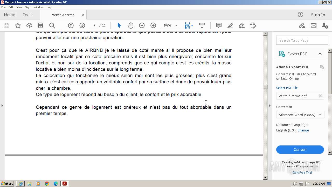Click the taskbar clock showing 10:30 AM
The image size is (332, 187).
tap(319, 184)
